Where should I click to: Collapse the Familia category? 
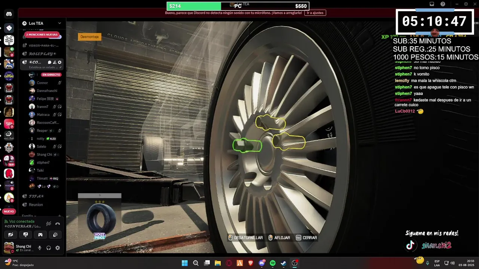click(29, 216)
